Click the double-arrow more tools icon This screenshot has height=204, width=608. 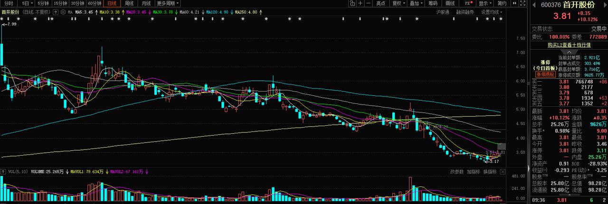pyautogui.click(x=514, y=3)
